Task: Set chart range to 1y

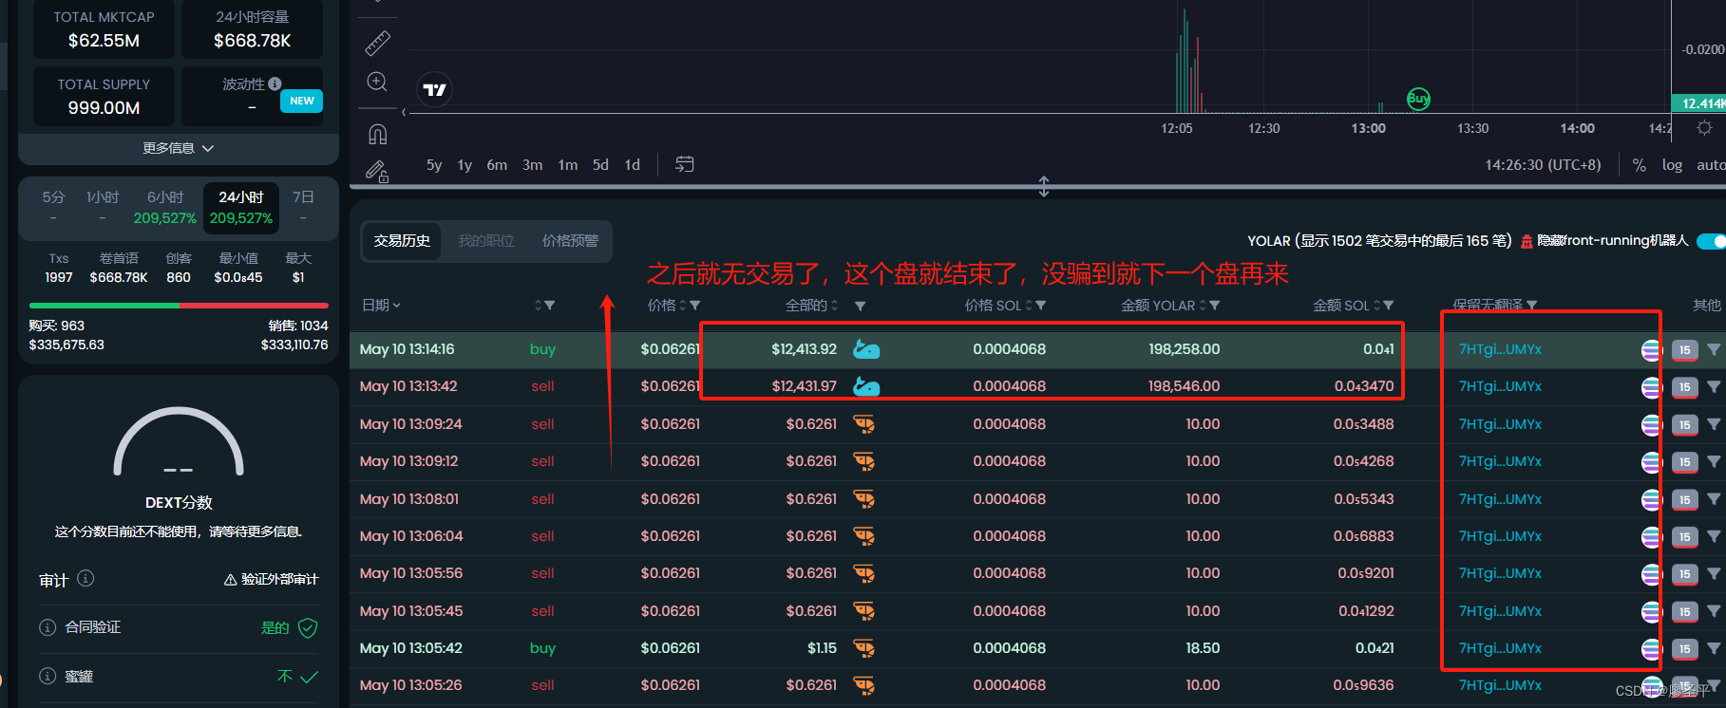Action: (465, 165)
